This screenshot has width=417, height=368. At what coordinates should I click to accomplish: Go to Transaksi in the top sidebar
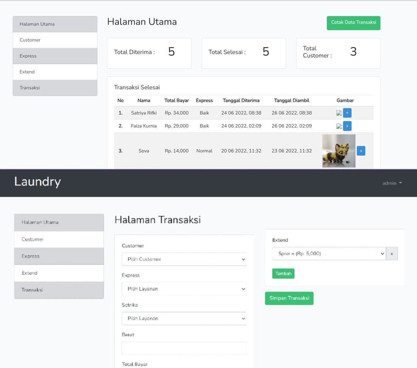tap(55, 88)
